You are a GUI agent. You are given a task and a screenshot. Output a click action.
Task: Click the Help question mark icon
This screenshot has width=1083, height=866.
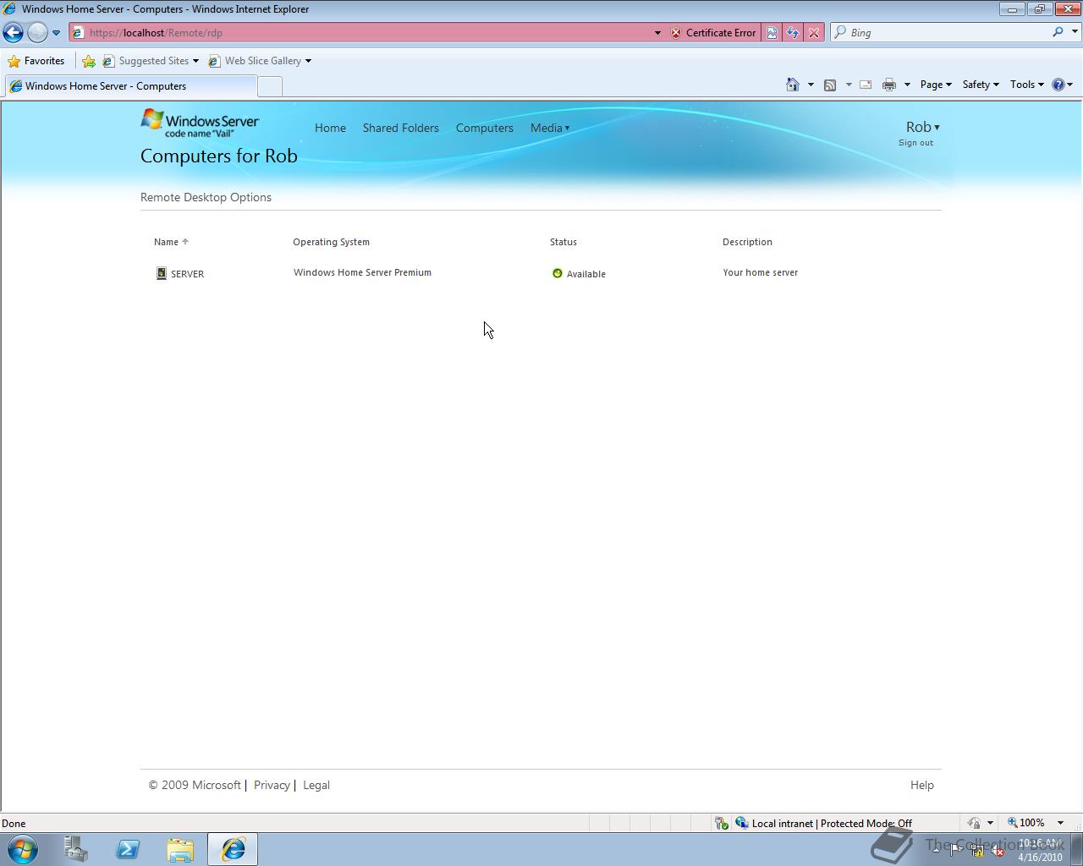point(1058,85)
